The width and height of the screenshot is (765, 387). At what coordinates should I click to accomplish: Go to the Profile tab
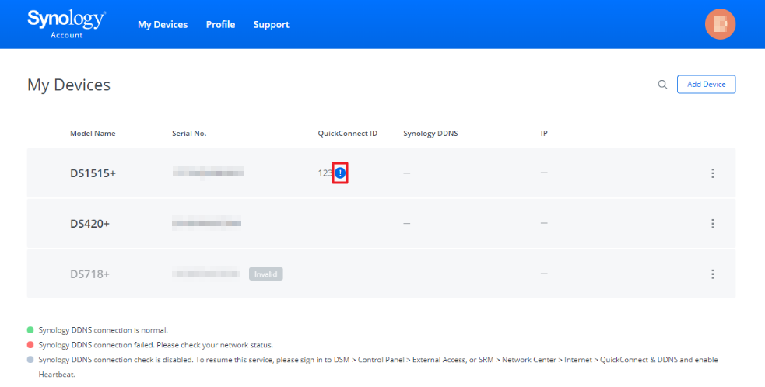pos(220,24)
